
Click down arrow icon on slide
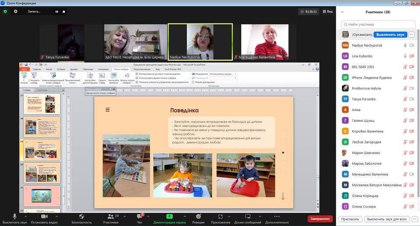(x=283, y=196)
